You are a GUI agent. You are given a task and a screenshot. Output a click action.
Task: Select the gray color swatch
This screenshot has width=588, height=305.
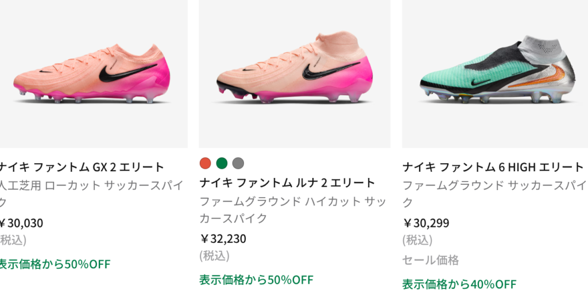[x=238, y=163]
